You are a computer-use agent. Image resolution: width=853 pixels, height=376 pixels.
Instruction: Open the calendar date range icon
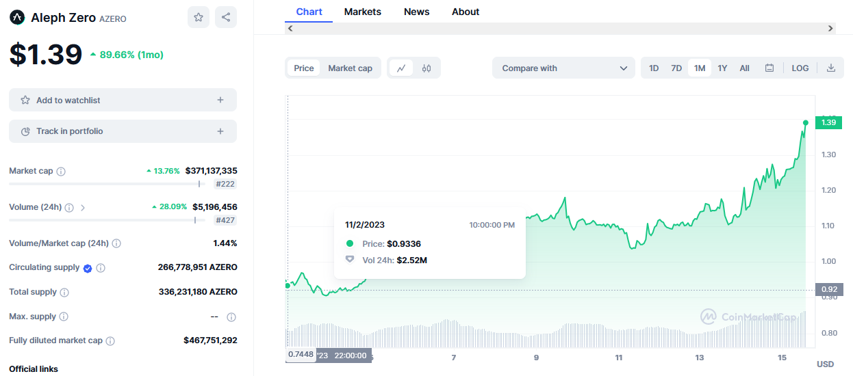pyautogui.click(x=769, y=68)
